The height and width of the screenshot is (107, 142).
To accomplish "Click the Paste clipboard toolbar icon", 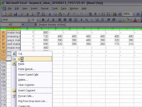I will [60, 14].
